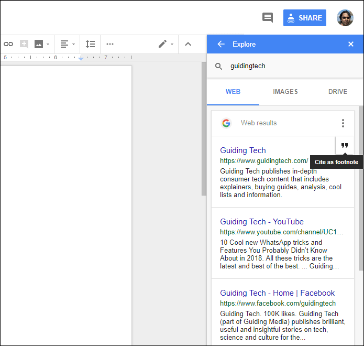Viewport: 364px width, 346px height.
Task: Click the 'Web results' header text
Action: click(259, 123)
